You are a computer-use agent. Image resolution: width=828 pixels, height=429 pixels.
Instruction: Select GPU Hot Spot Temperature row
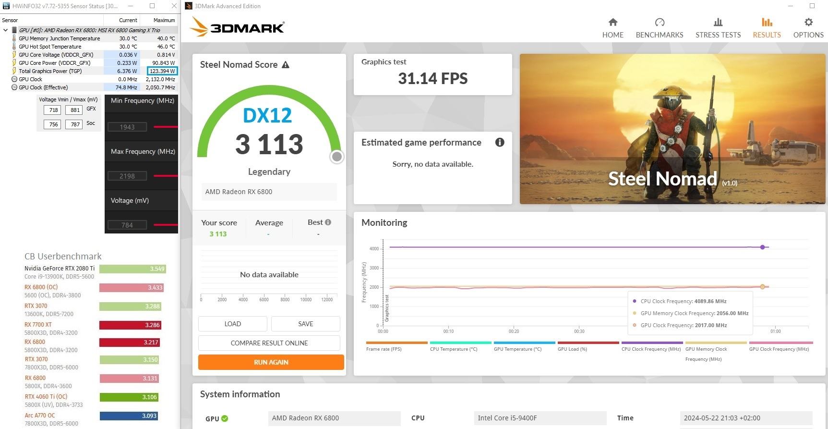(89, 47)
